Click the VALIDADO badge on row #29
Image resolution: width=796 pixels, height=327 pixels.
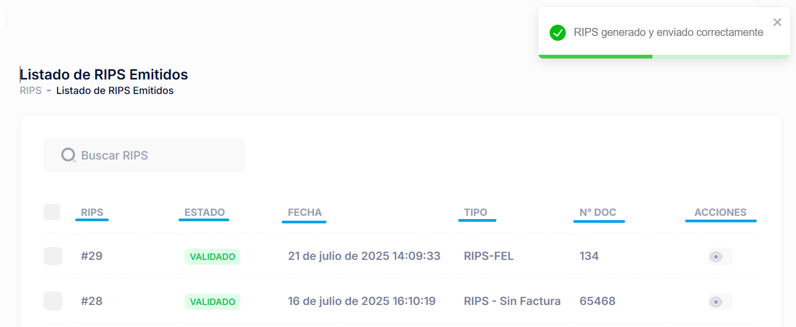pyautogui.click(x=212, y=257)
